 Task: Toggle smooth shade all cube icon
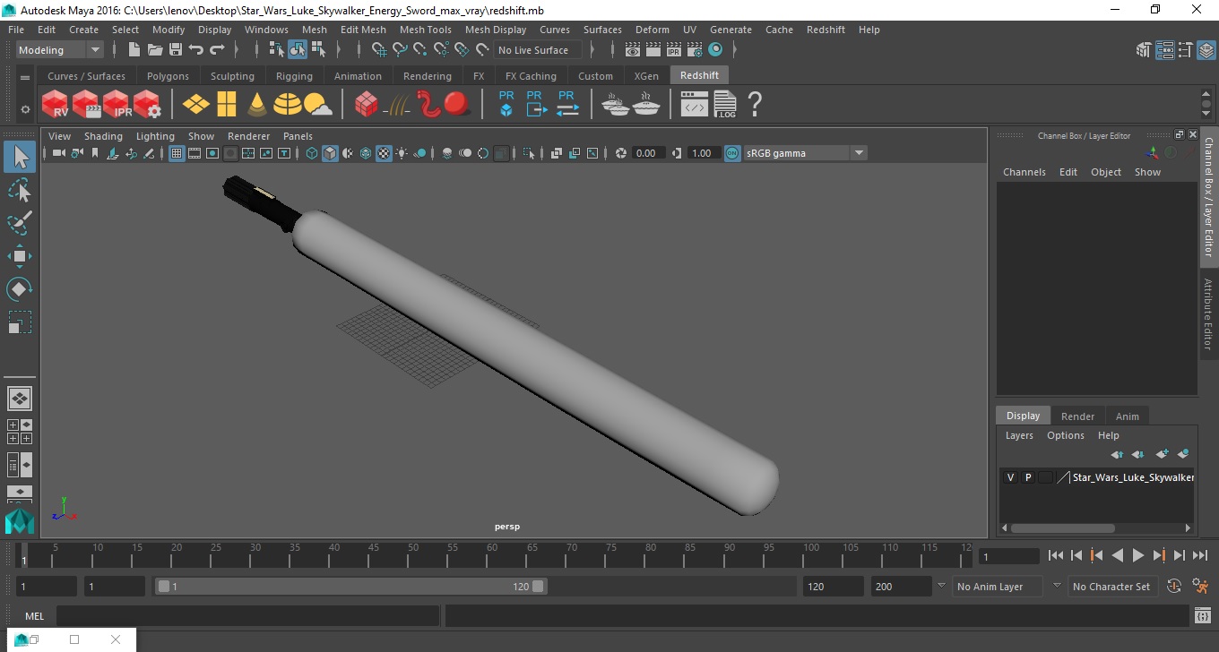330,153
